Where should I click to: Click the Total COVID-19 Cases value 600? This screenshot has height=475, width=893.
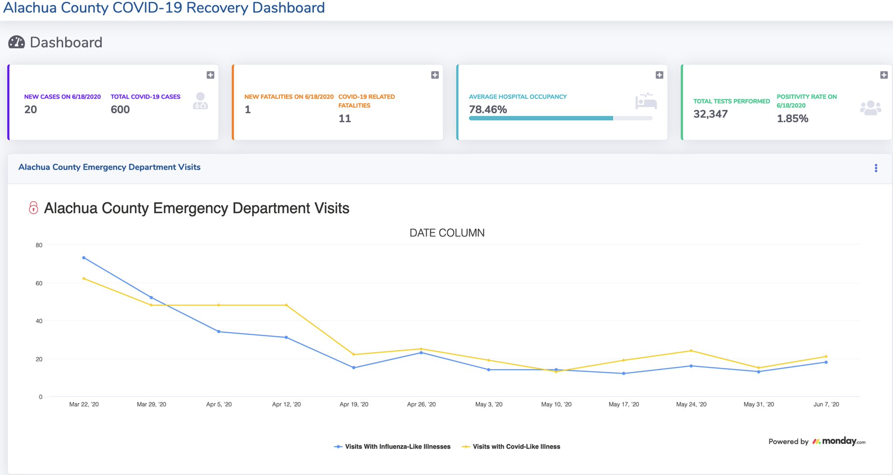(120, 110)
